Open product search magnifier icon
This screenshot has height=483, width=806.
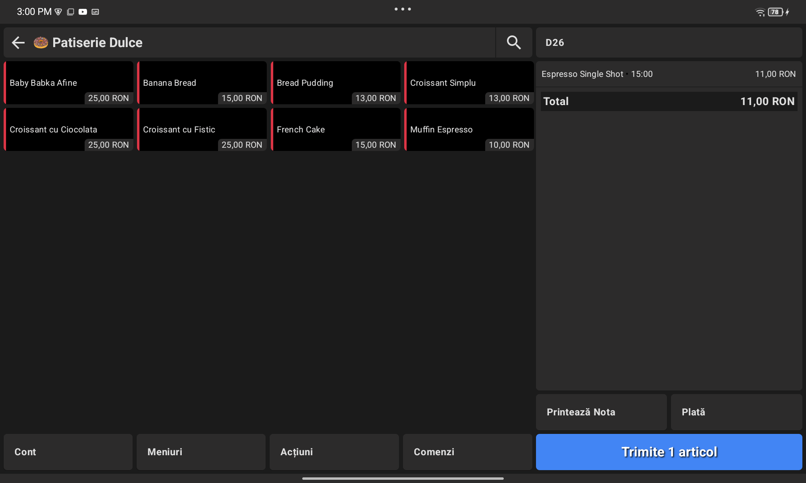pos(513,42)
